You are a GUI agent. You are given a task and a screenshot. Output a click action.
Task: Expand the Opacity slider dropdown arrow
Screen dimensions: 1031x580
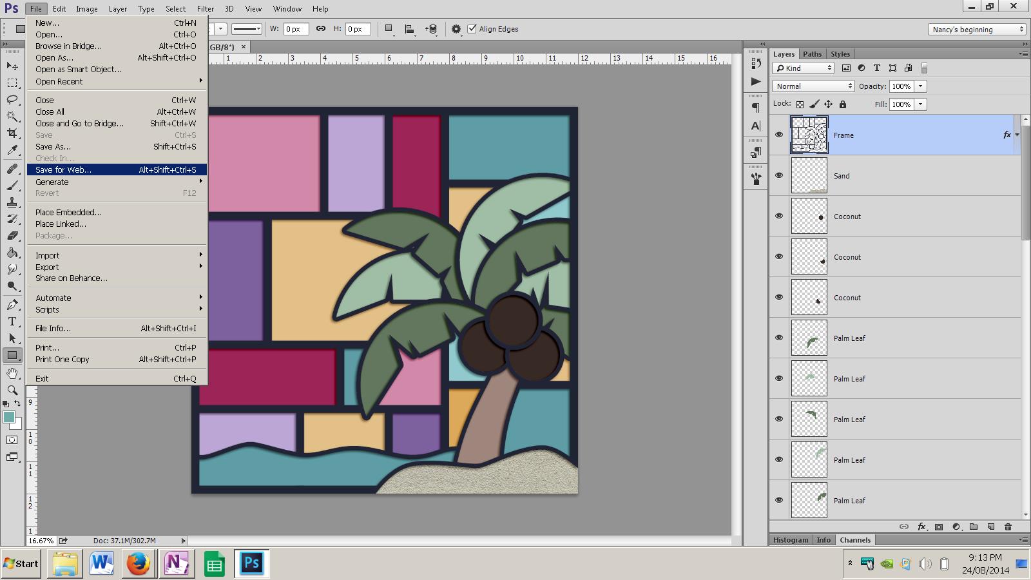click(921, 86)
